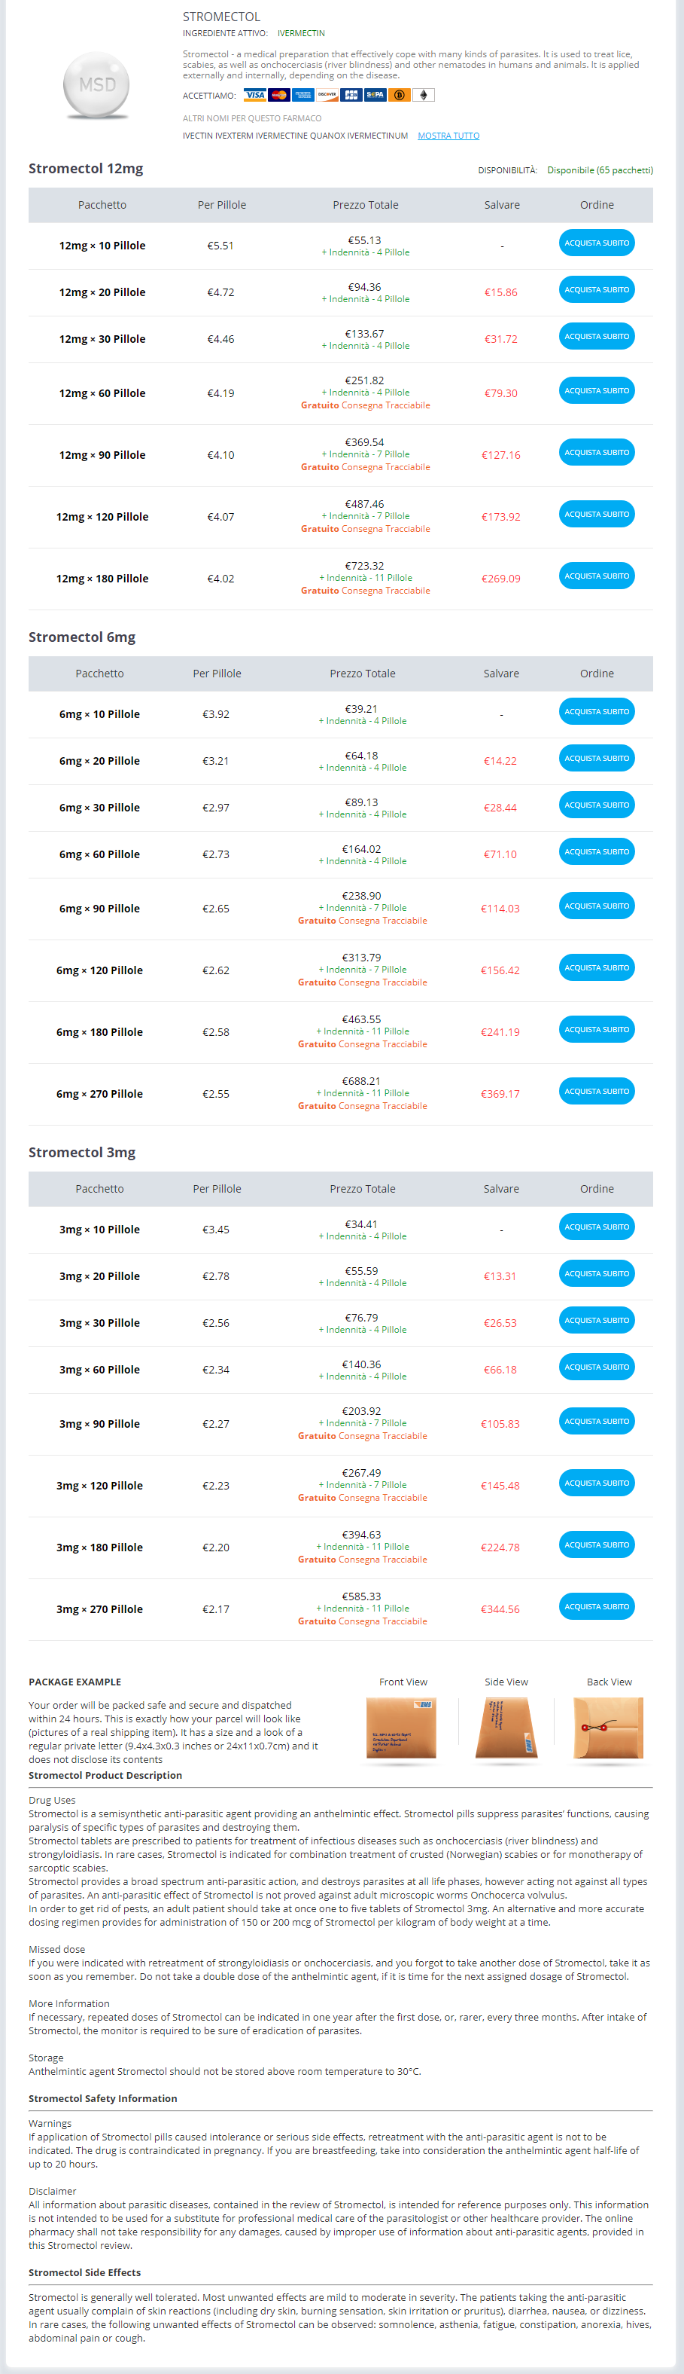This screenshot has height=2374, width=684.
Task: Click the Discover card icon
Action: [x=327, y=95]
